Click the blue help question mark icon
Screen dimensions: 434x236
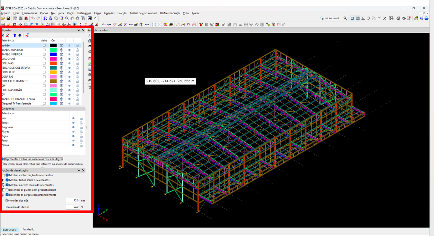point(422,18)
